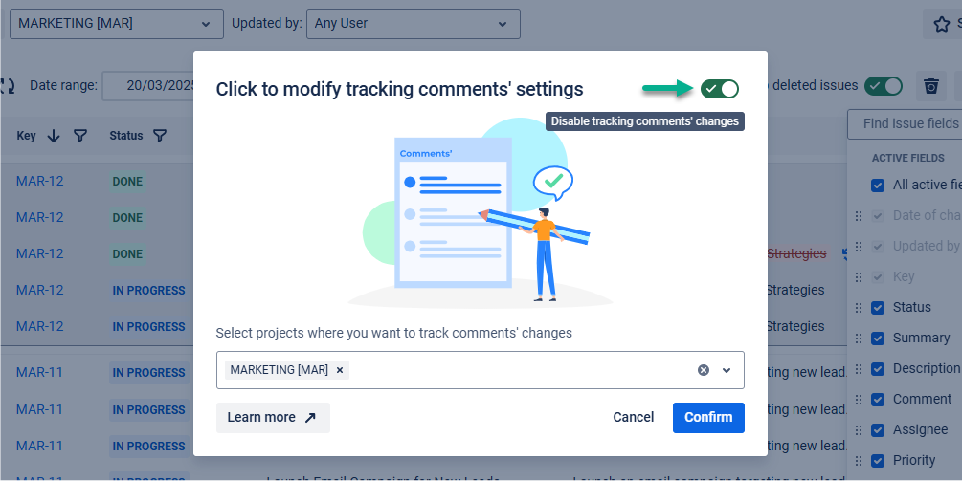Open the filter icon for Status column
962x481 pixels.
tap(160, 136)
